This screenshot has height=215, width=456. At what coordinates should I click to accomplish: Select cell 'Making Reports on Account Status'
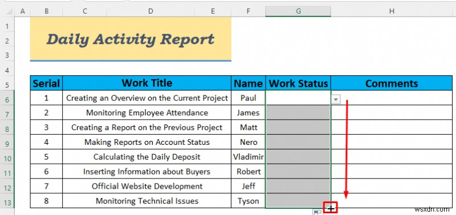tap(147, 142)
